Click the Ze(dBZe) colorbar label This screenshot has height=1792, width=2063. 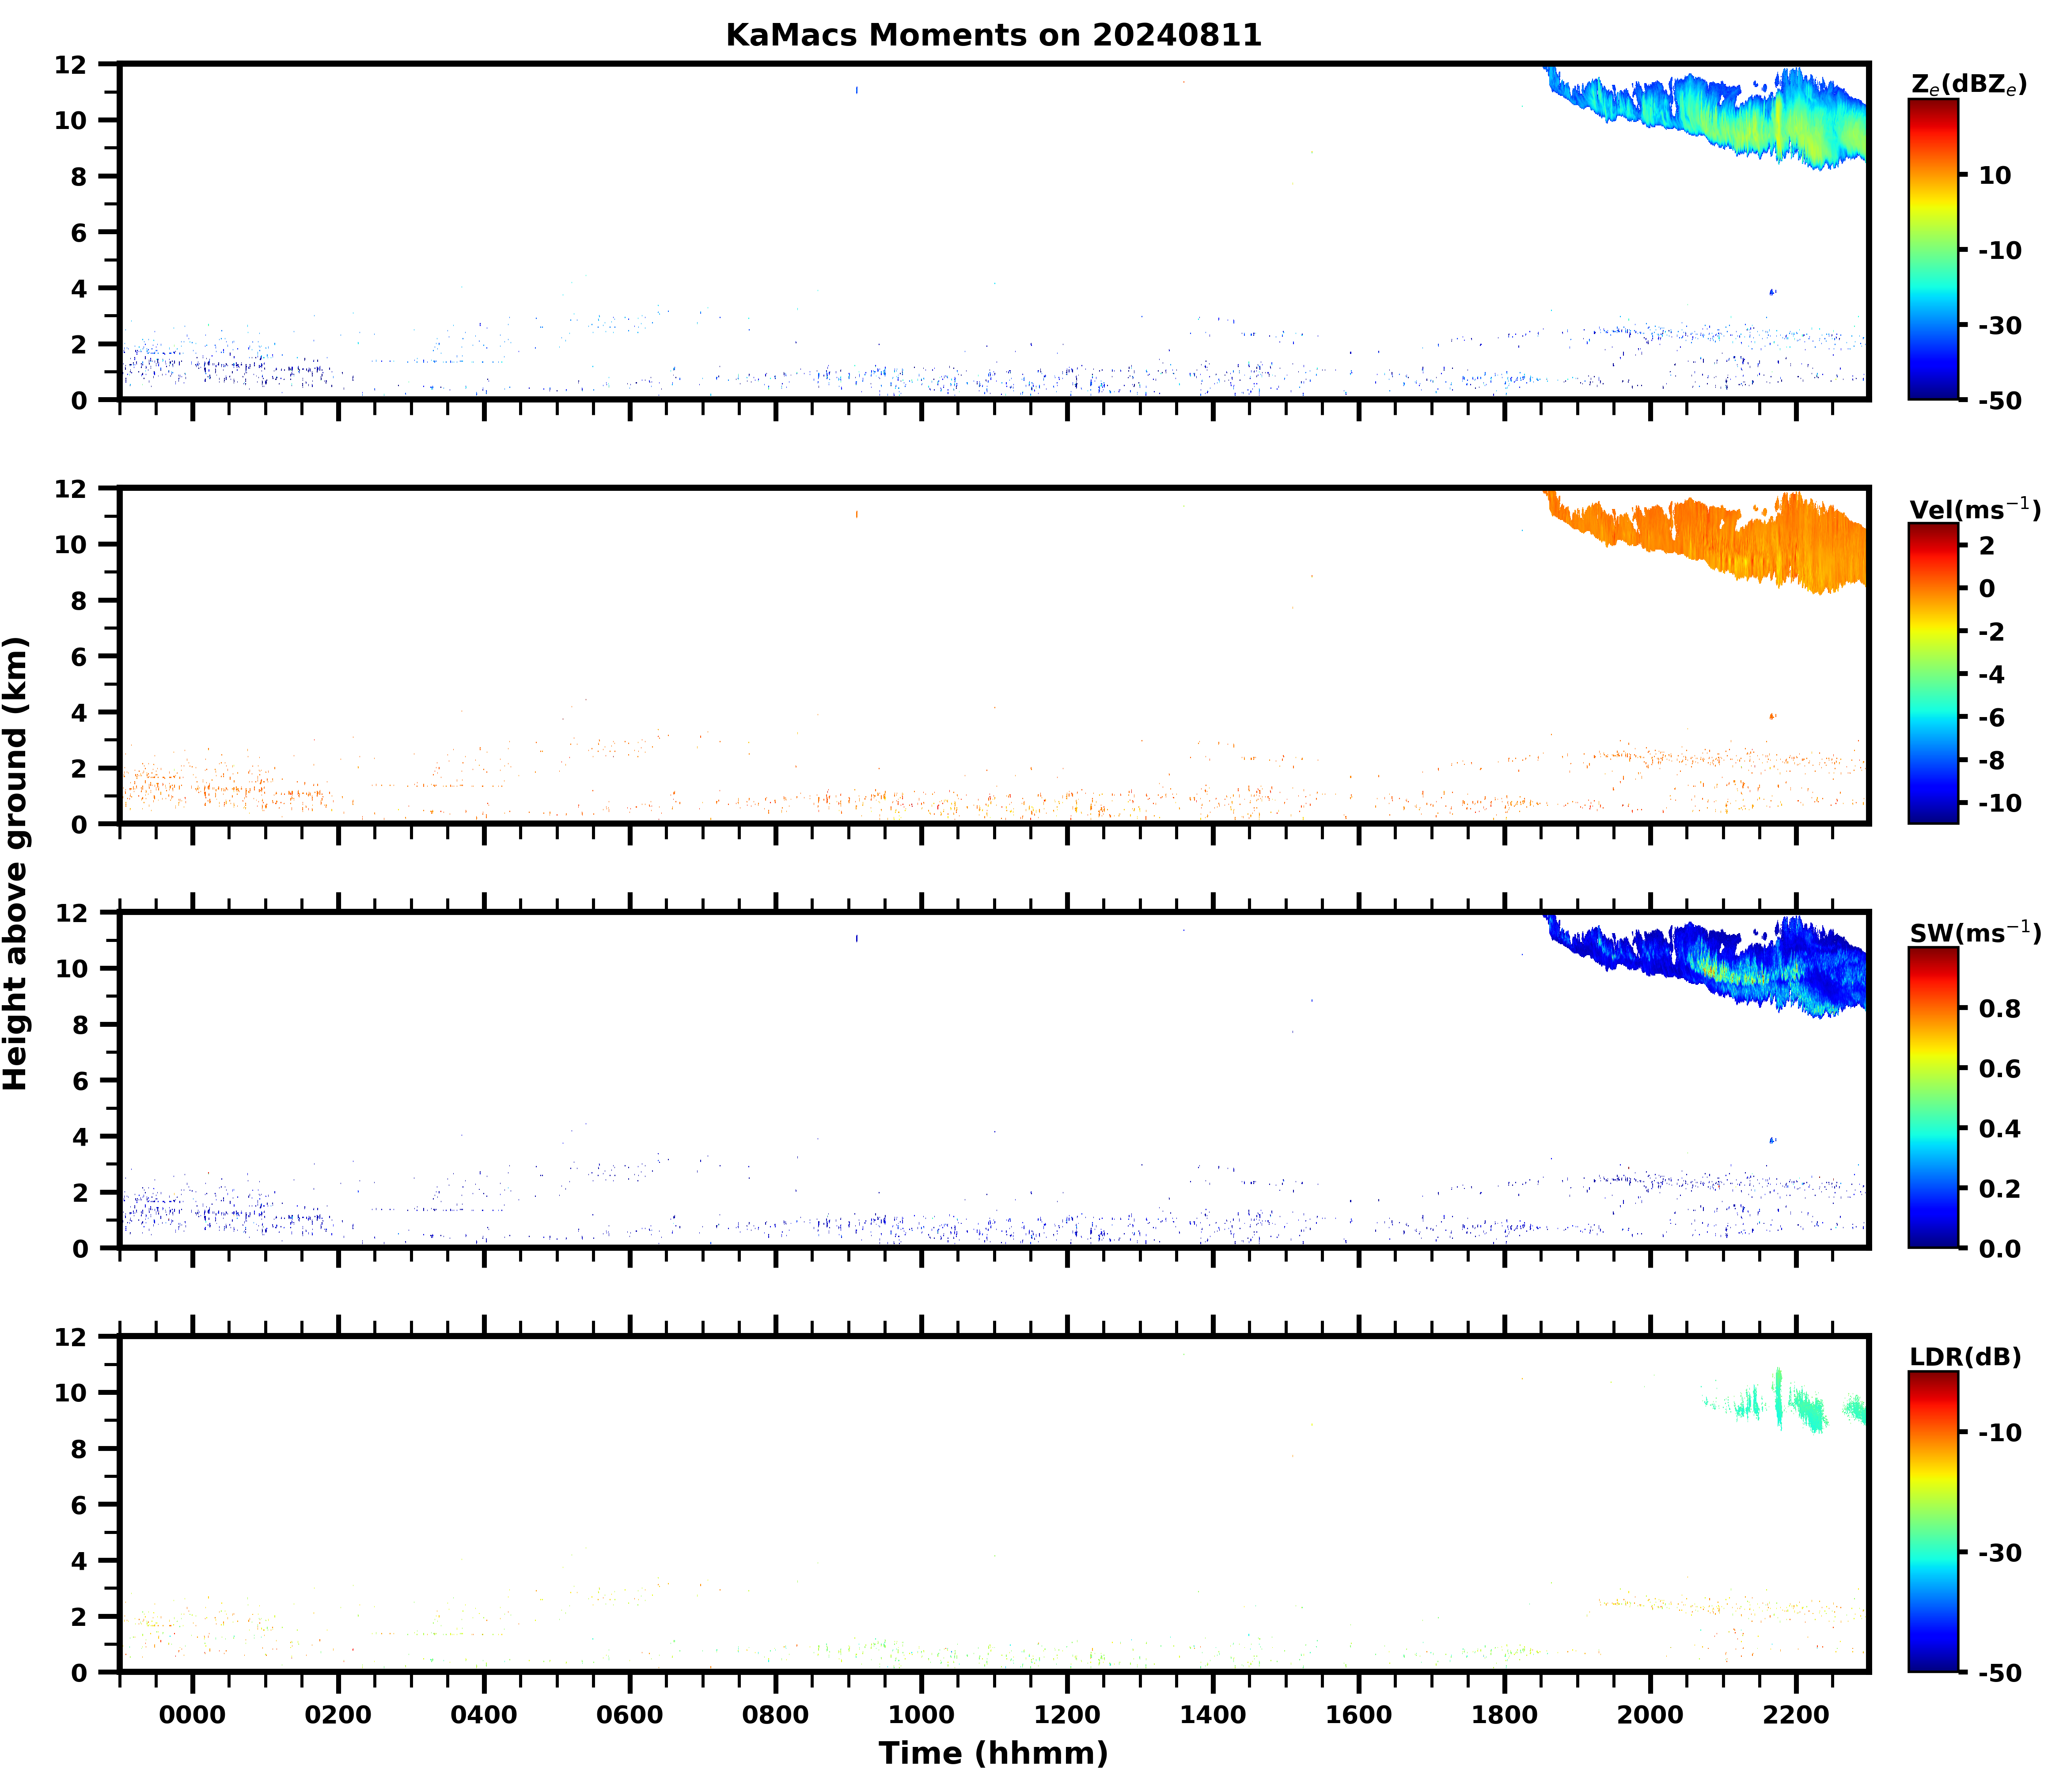[1968, 85]
